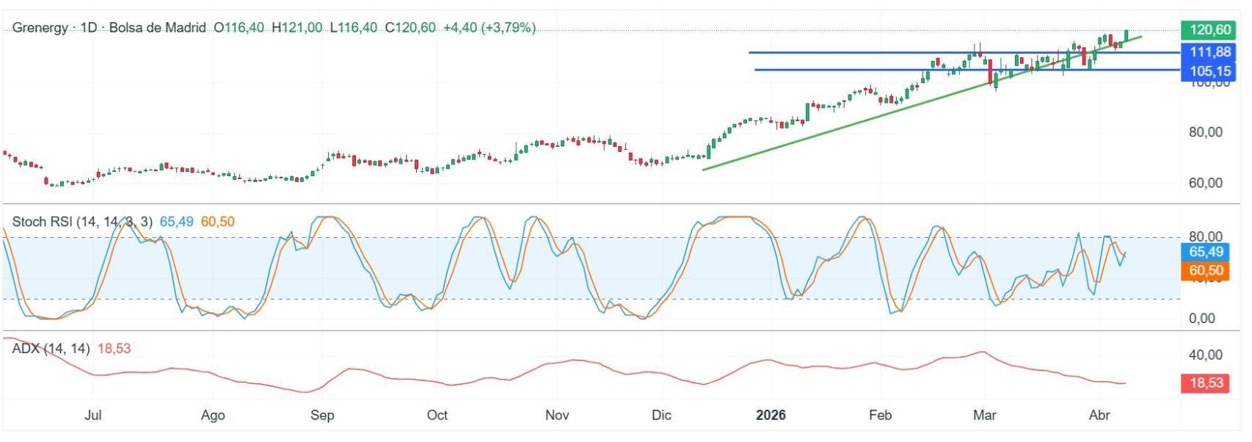Click the Jul label on time axis
The height and width of the screenshot is (442, 1252).
pos(92,416)
